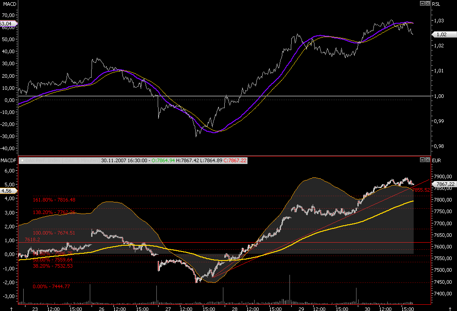Maximize the upper MACD chart panel
The width and height of the screenshot is (457, 311).
[x=423, y=4]
